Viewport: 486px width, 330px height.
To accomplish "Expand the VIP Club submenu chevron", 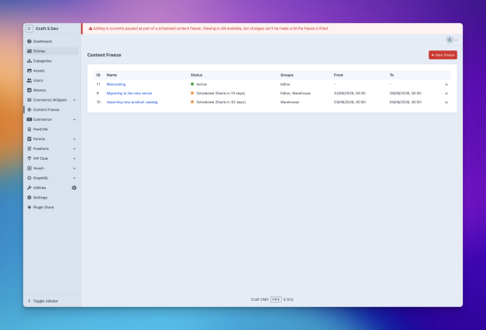I will [x=74, y=159].
